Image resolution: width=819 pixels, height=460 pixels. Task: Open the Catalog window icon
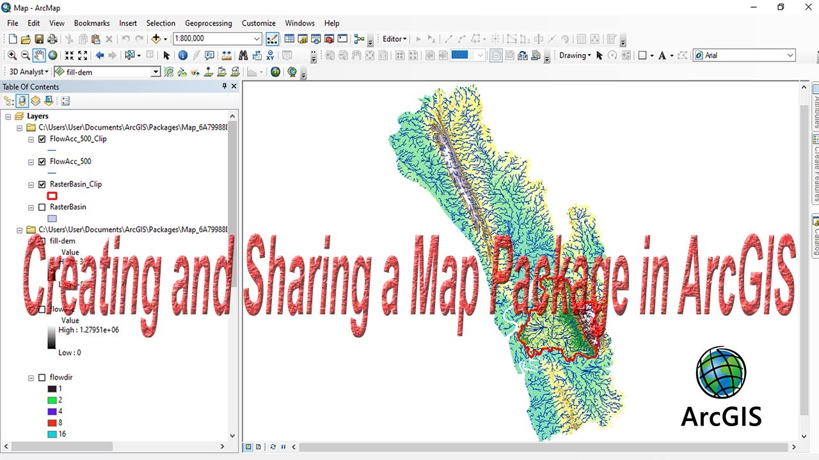[x=302, y=39]
